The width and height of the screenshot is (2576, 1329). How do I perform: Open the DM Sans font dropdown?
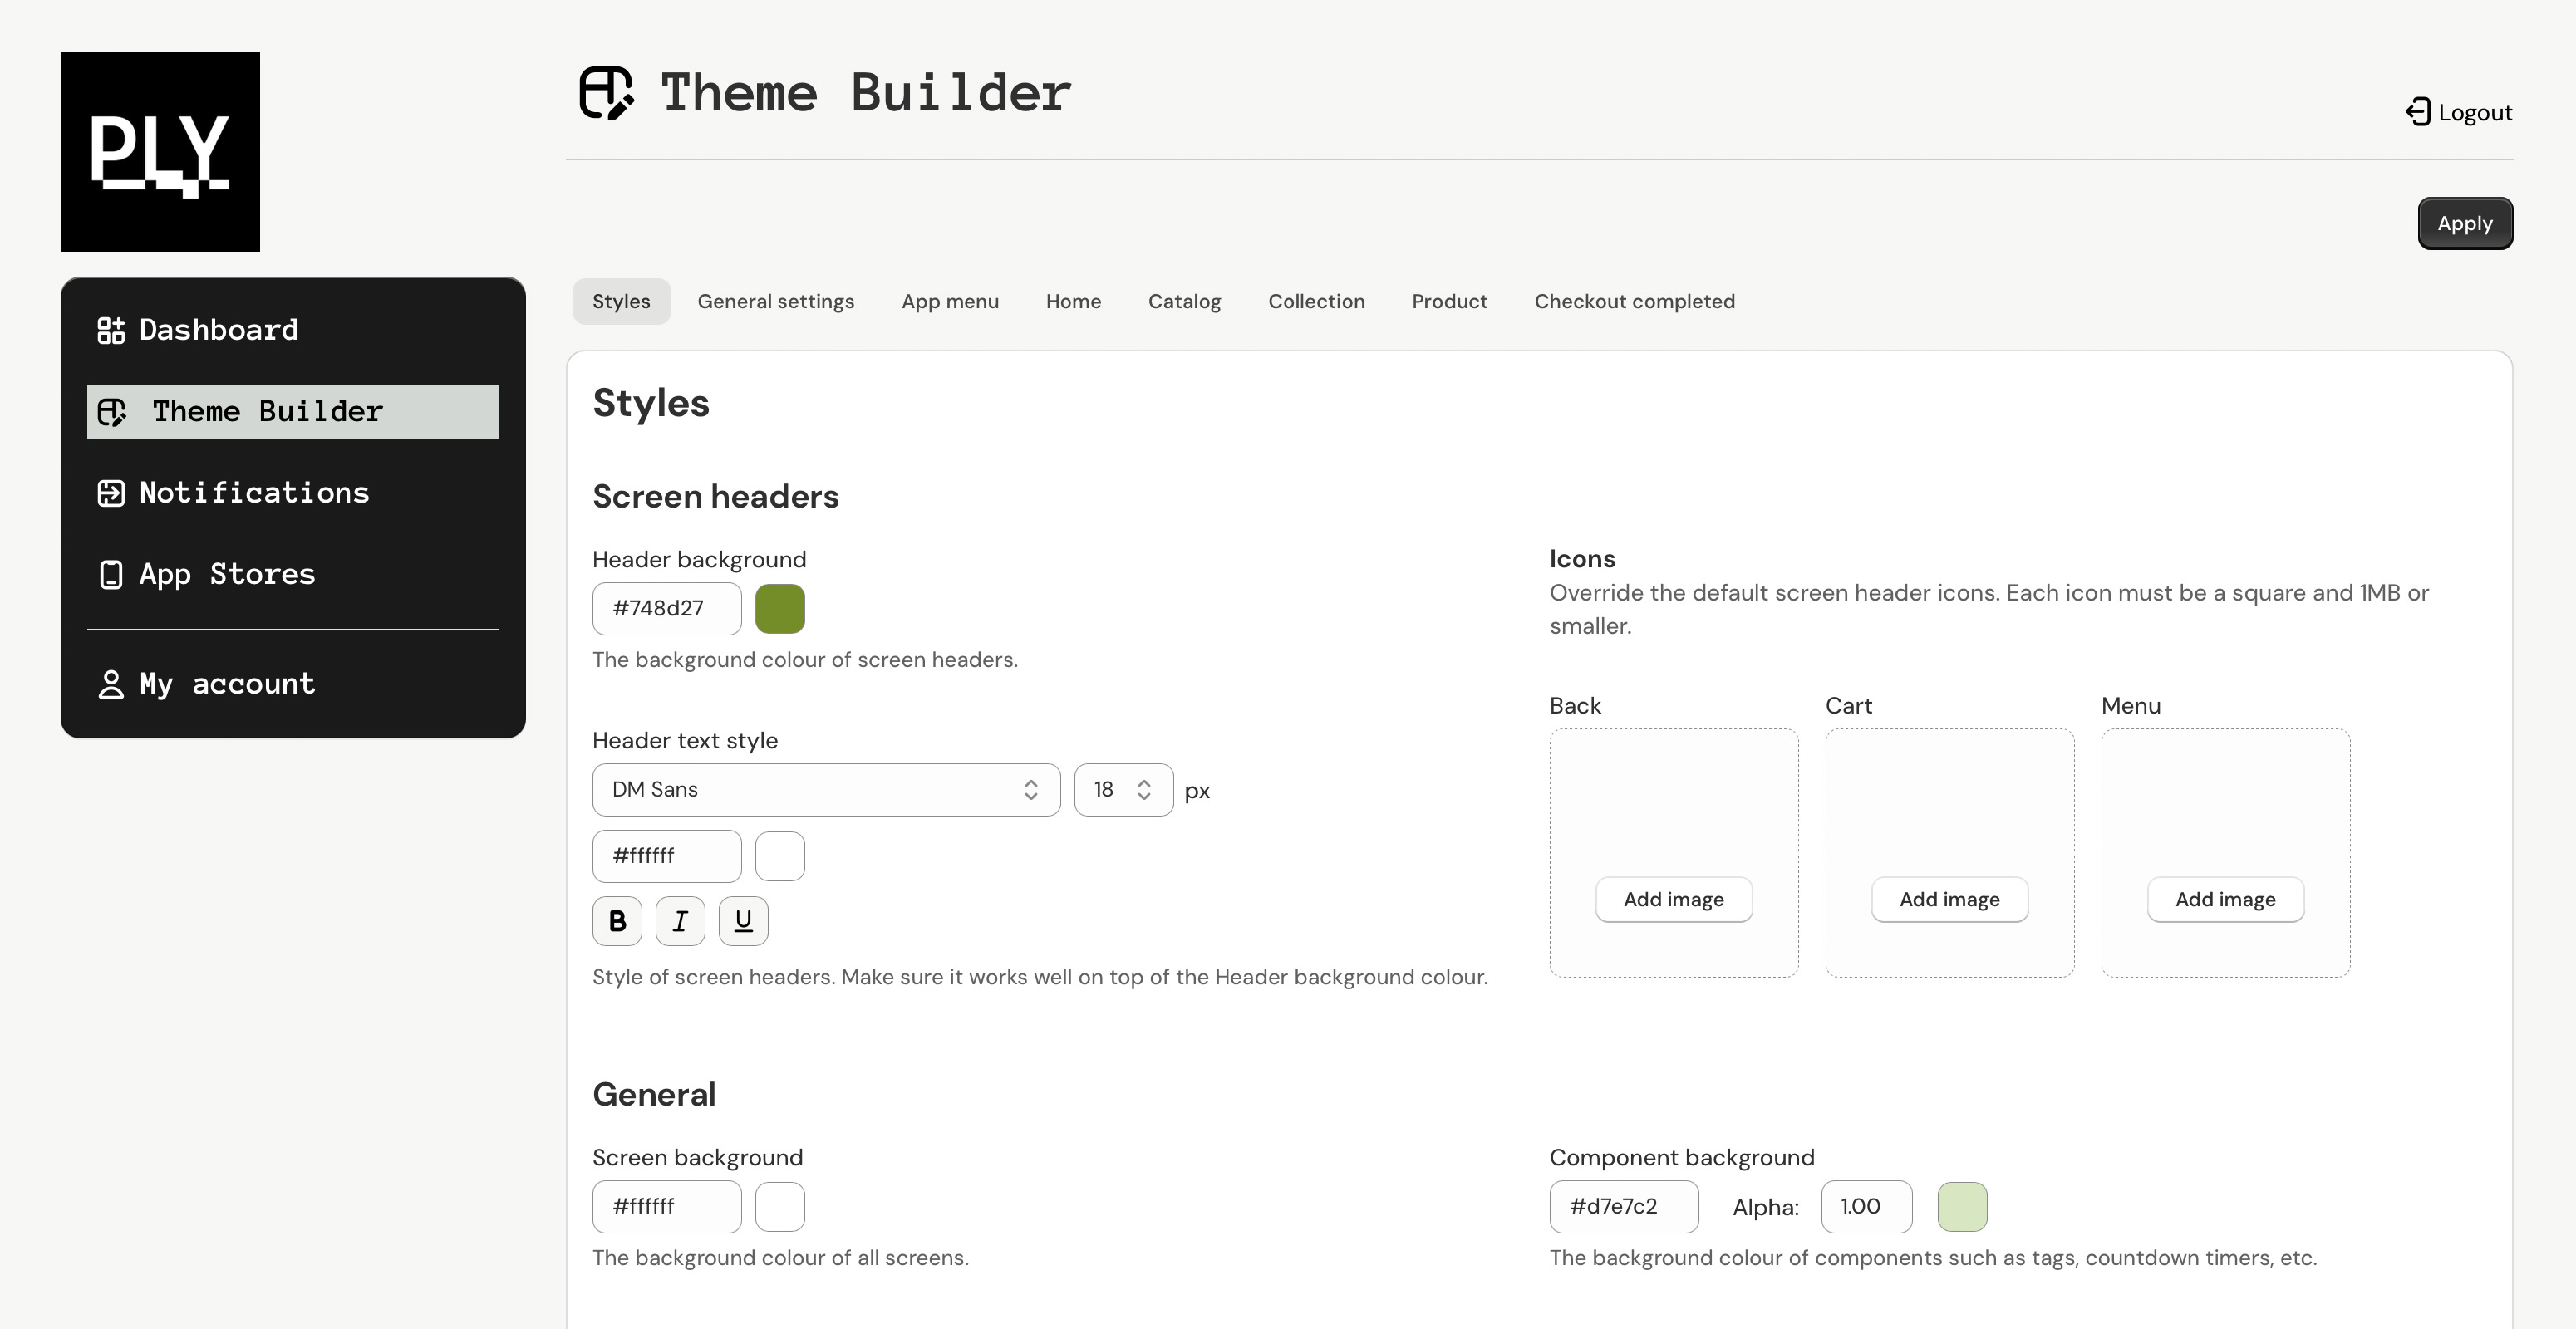pos(825,789)
